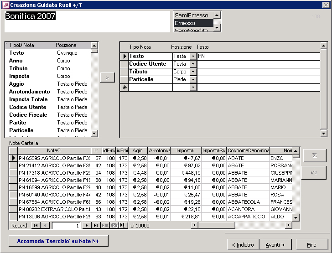Click the Avanti > button
The image size is (332, 253).
275,245
